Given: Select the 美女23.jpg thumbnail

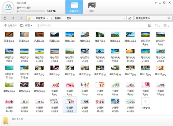Looking at the screenshot, I should 9,84.
